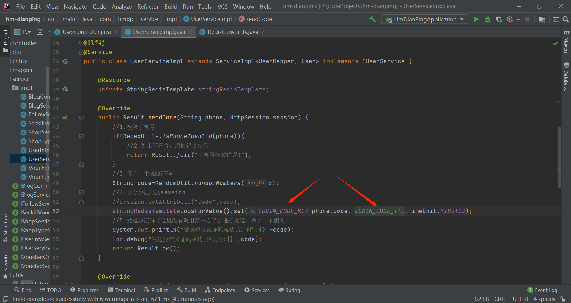Run HmDianPingApplication with green play button

coord(476,19)
